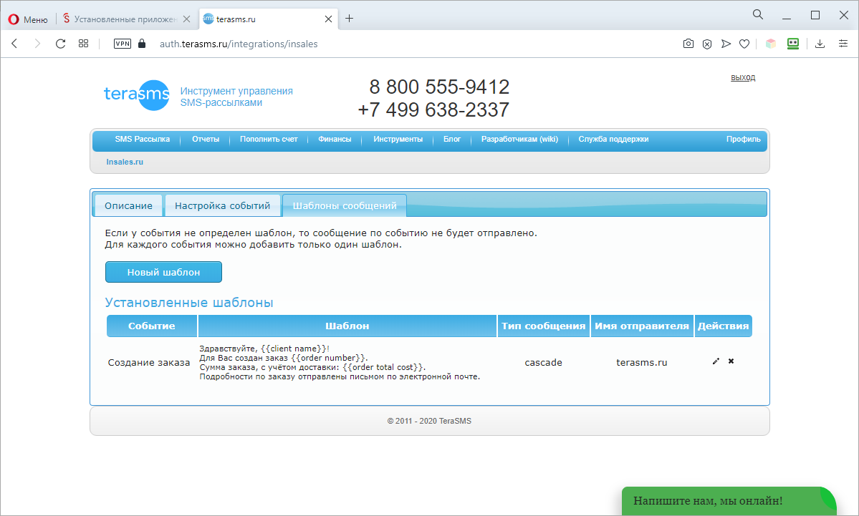The image size is (859, 516).
Task: Open the Финансы menu item
Action: click(335, 139)
